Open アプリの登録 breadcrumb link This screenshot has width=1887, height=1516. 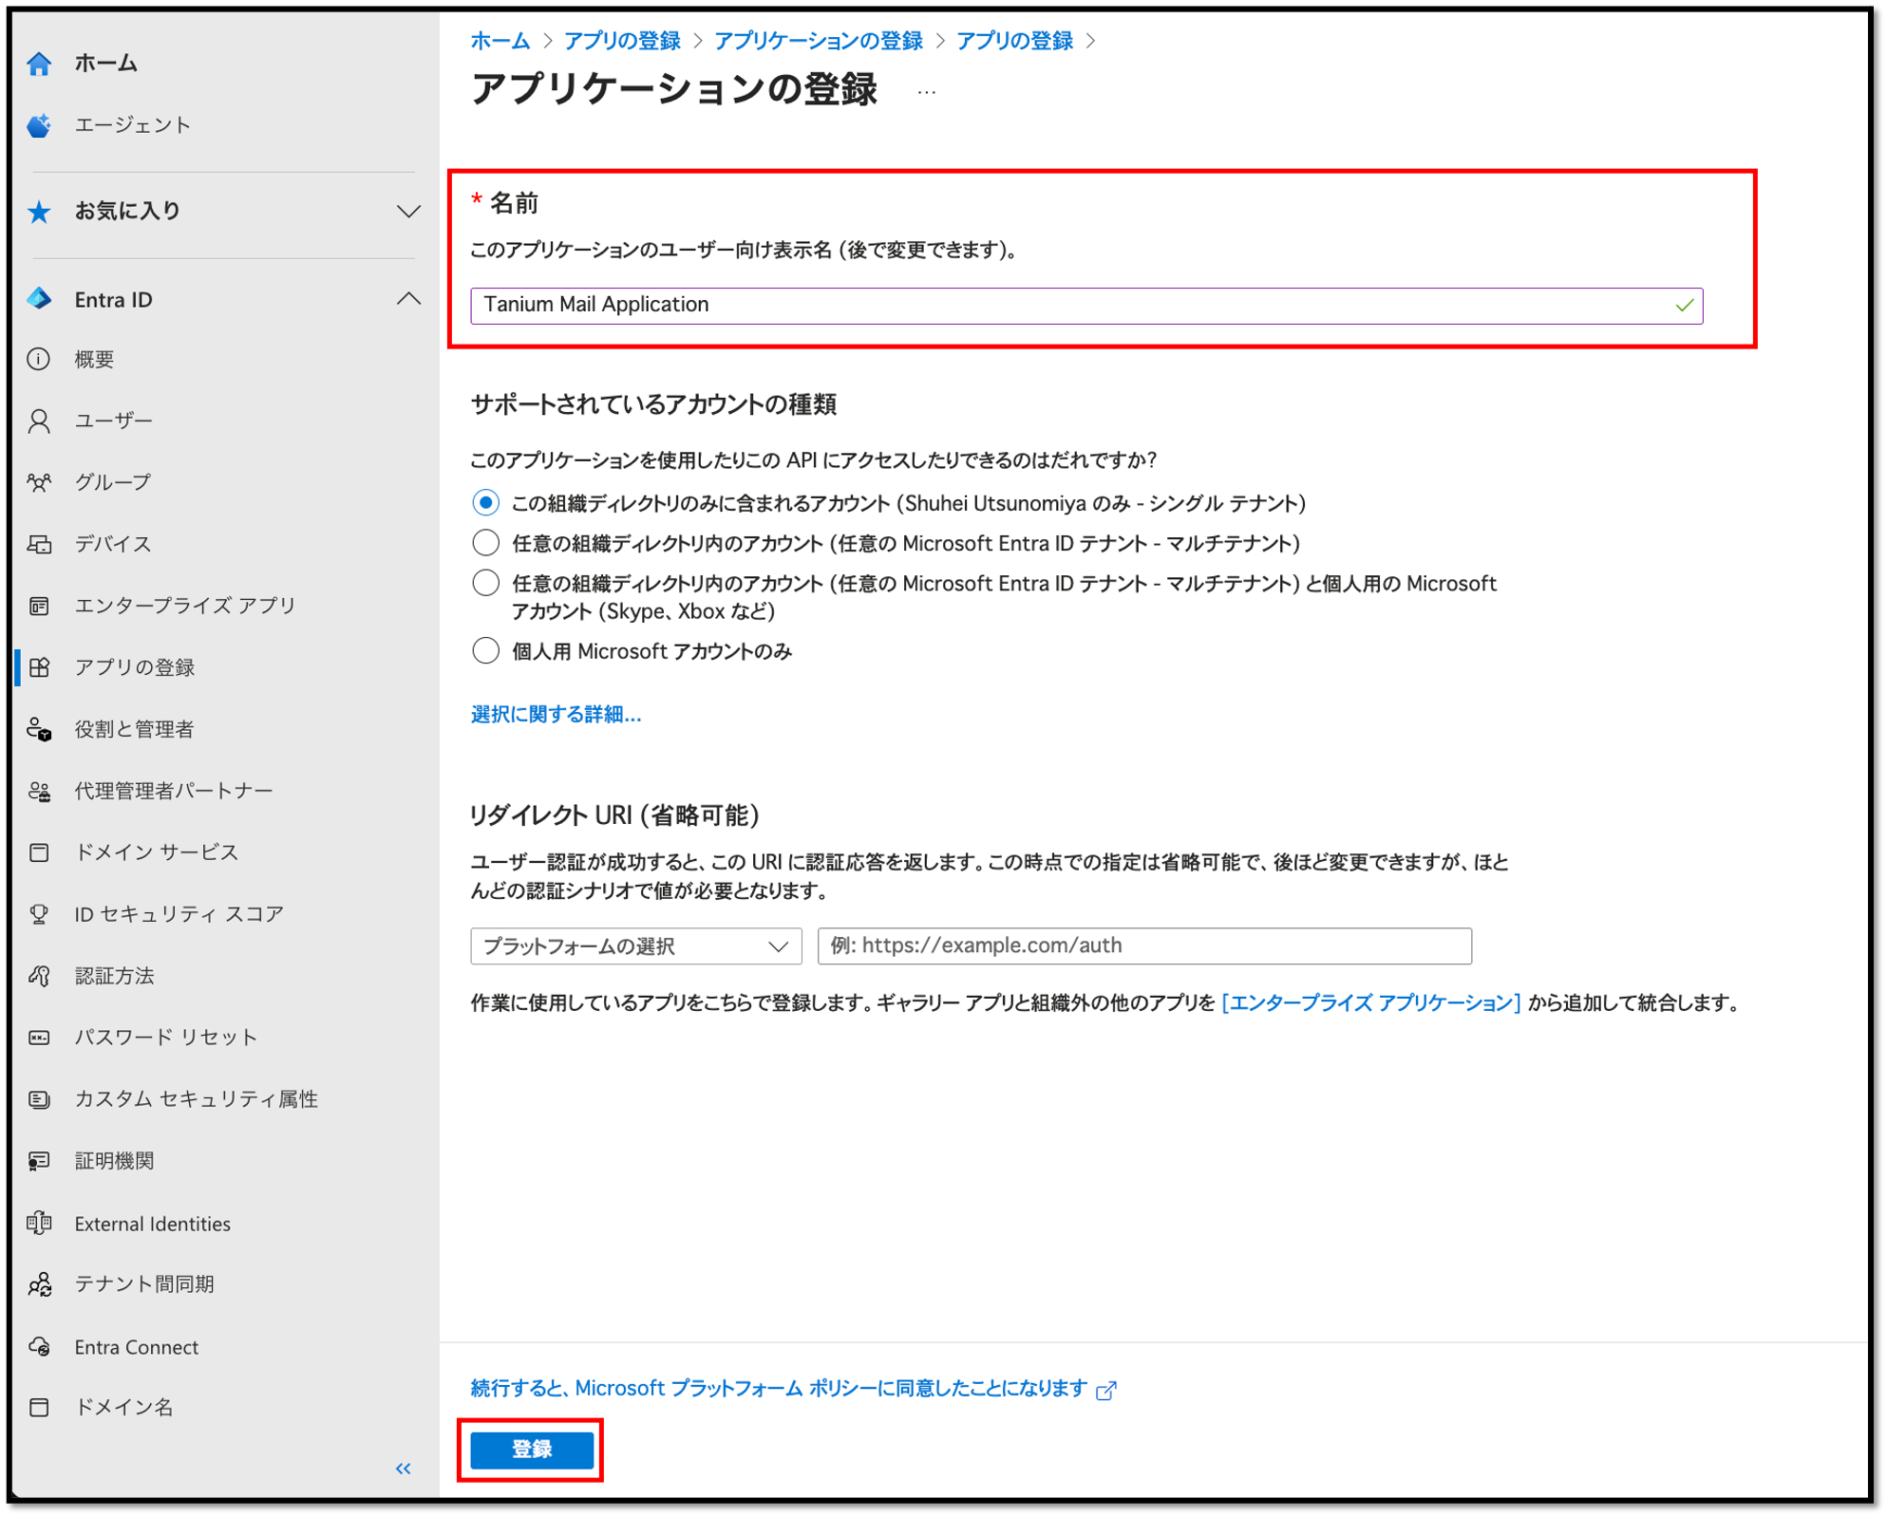click(x=622, y=41)
